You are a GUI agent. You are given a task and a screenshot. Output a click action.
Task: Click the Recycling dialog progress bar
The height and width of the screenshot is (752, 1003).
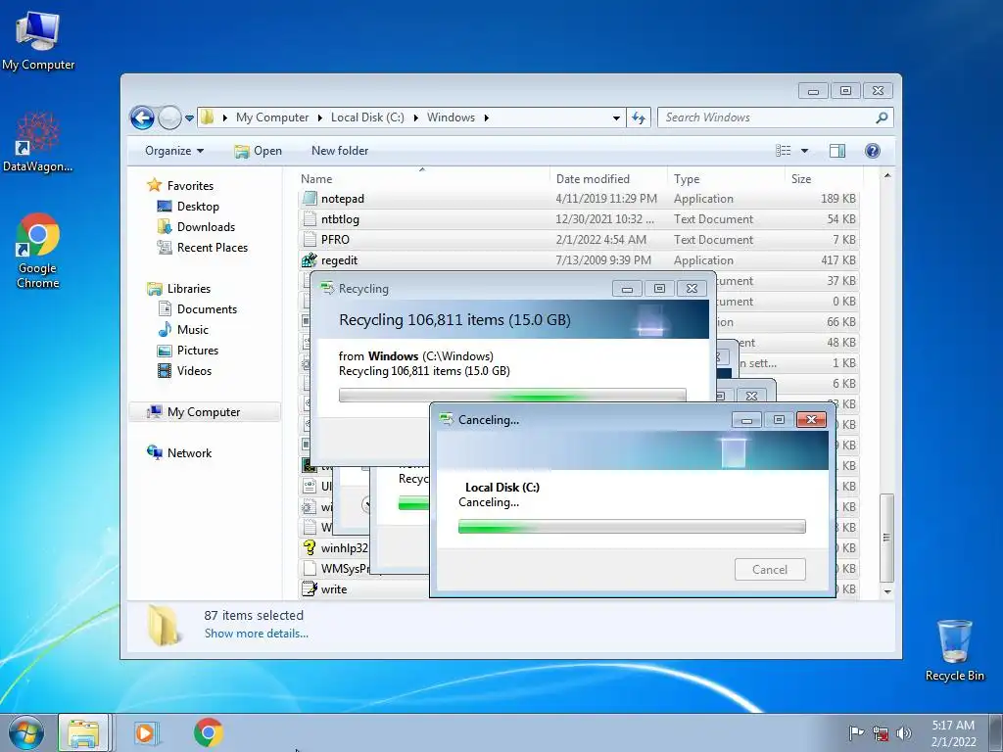pos(512,395)
